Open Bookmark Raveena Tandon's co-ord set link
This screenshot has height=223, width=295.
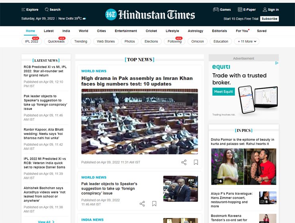click(x=229, y=218)
